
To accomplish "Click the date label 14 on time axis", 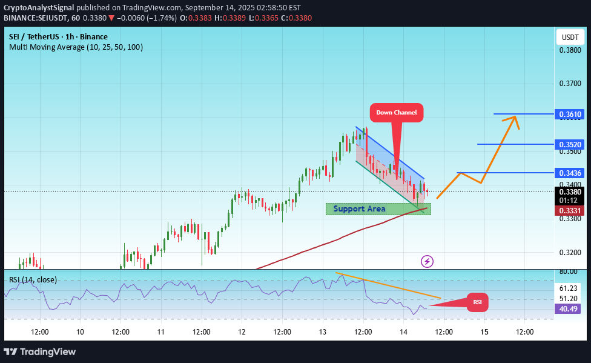I will click(x=403, y=331).
